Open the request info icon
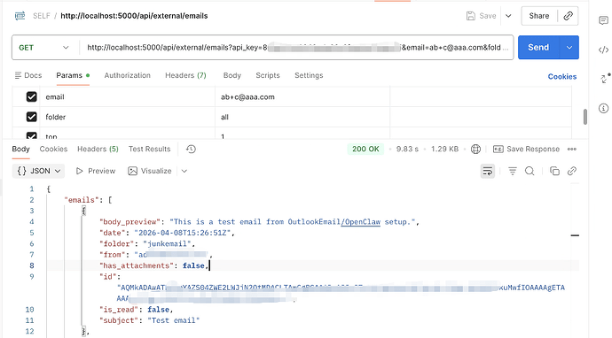Image resolution: width=612 pixels, height=338 pixels. point(603,108)
